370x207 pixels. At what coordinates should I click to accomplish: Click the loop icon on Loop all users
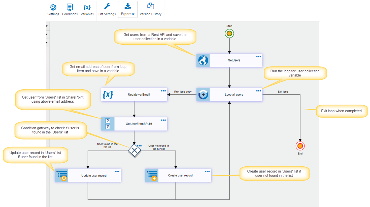click(x=203, y=94)
